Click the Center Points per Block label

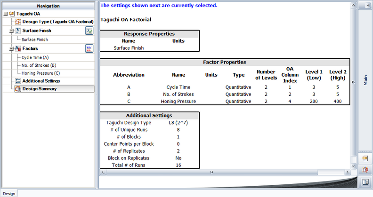point(129,144)
